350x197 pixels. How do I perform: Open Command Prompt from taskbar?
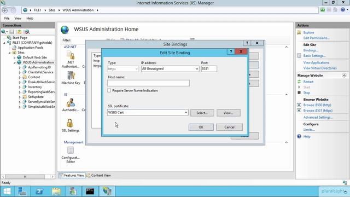[x=90, y=192]
